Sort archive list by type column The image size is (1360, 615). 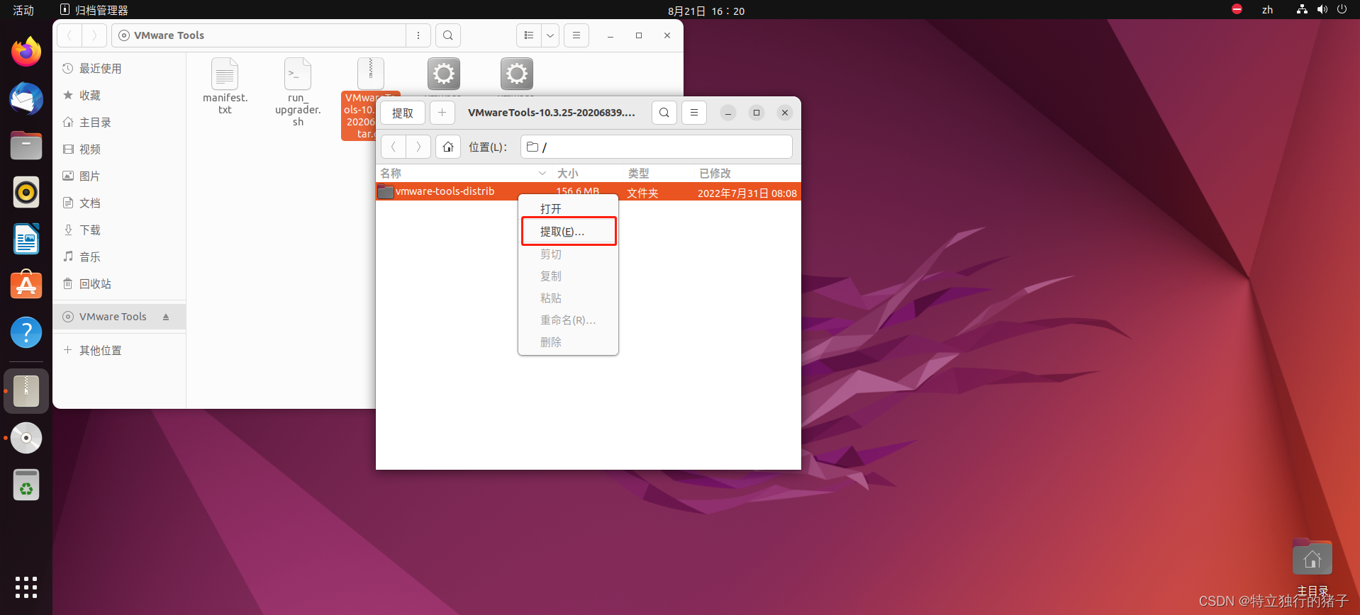click(x=659, y=173)
